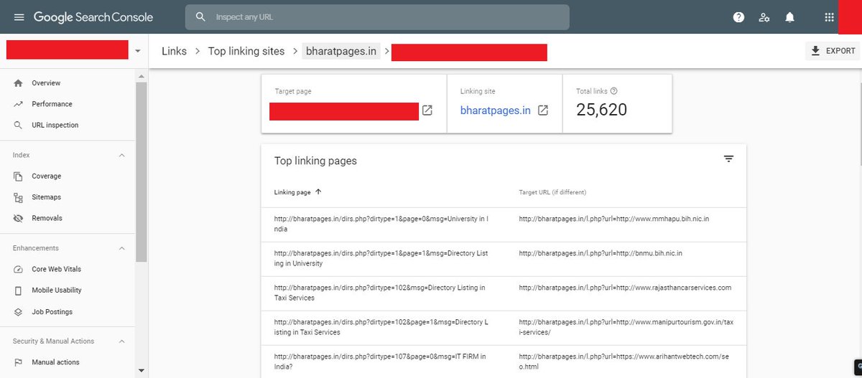The image size is (862, 378).
Task: Click the Removals eye-off icon
Action: 18,218
